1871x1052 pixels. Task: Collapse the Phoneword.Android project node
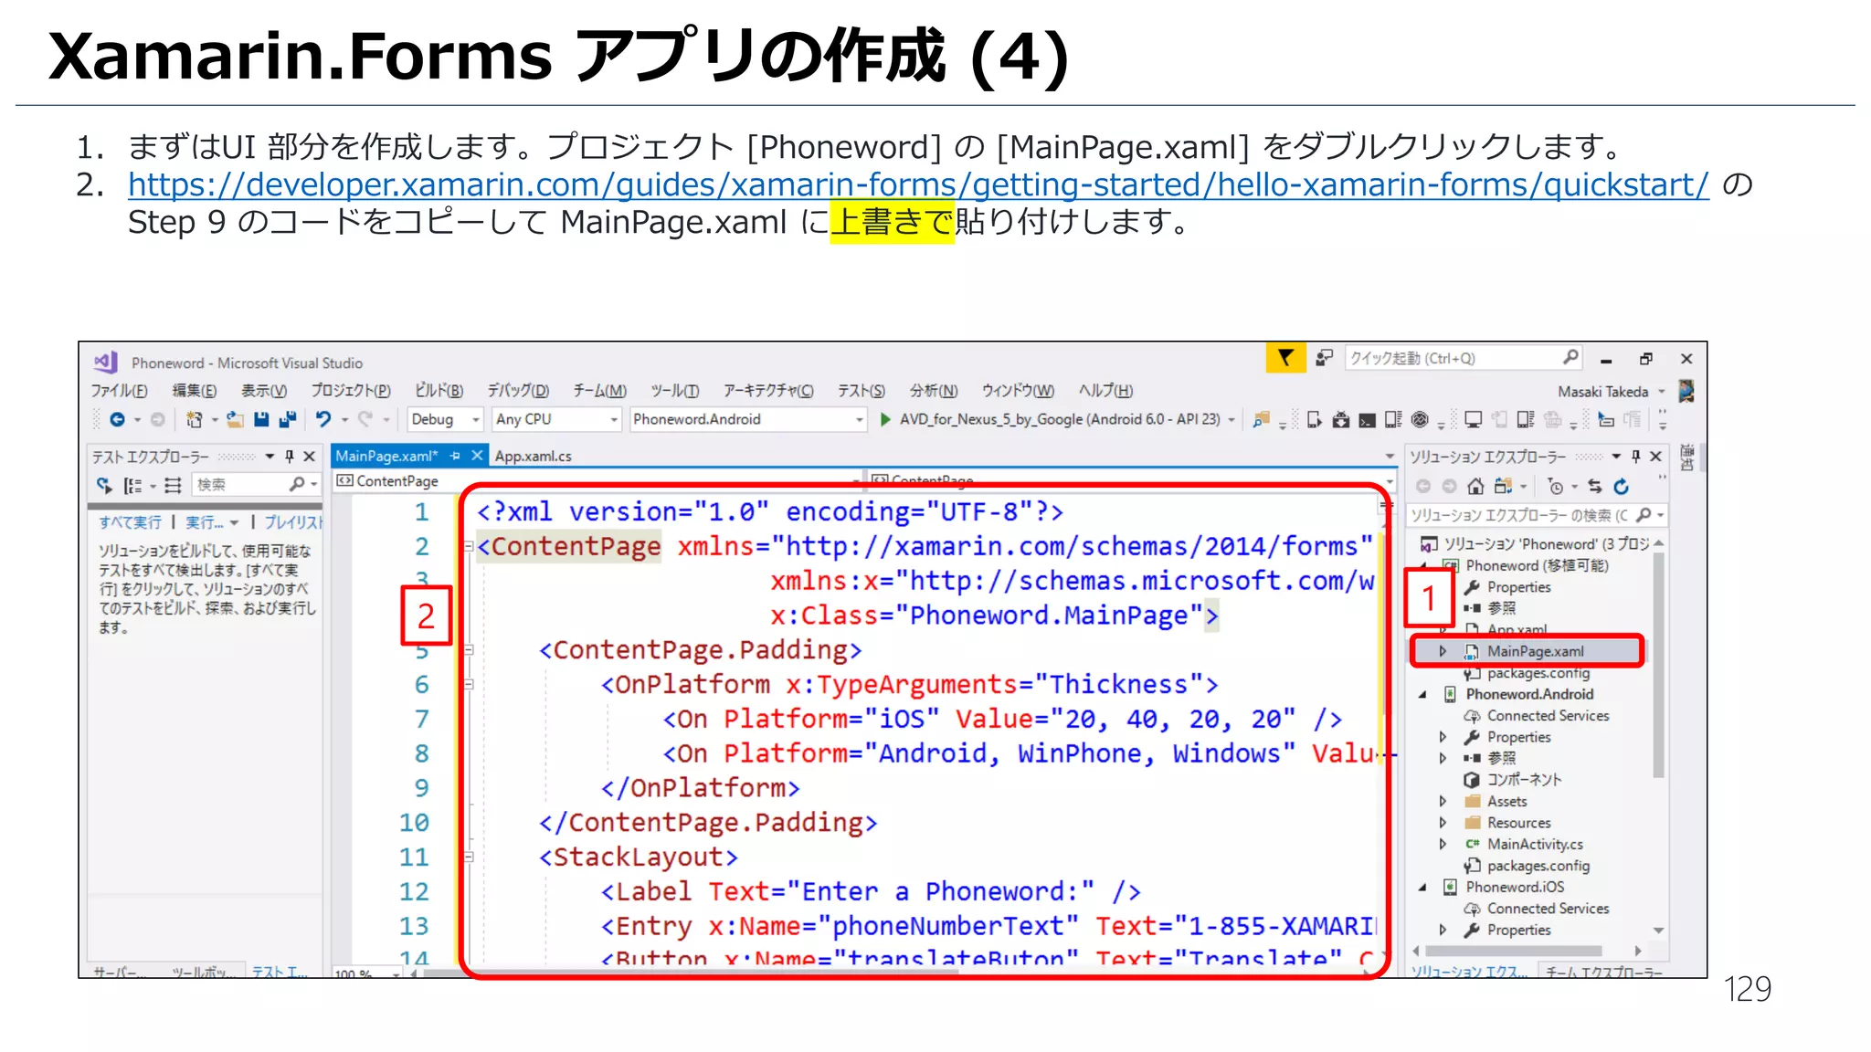(1422, 694)
